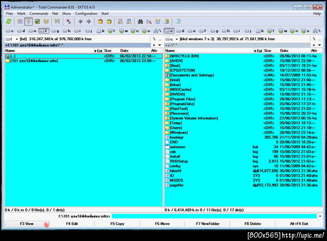Select the [Documents and Settings] link icon
The height and width of the screenshot is (241, 327).
coord(167,75)
